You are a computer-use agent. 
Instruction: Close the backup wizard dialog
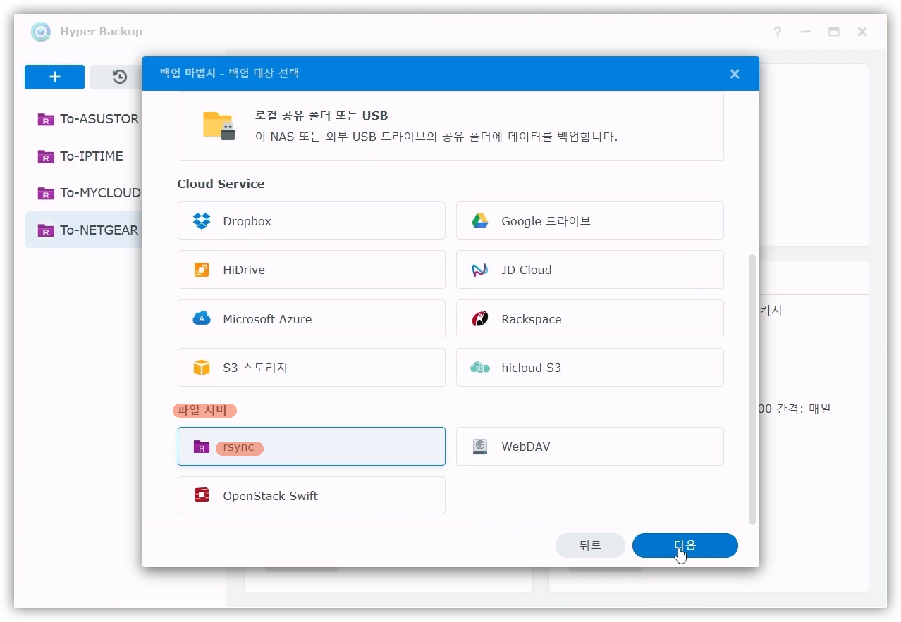pyautogui.click(x=735, y=74)
